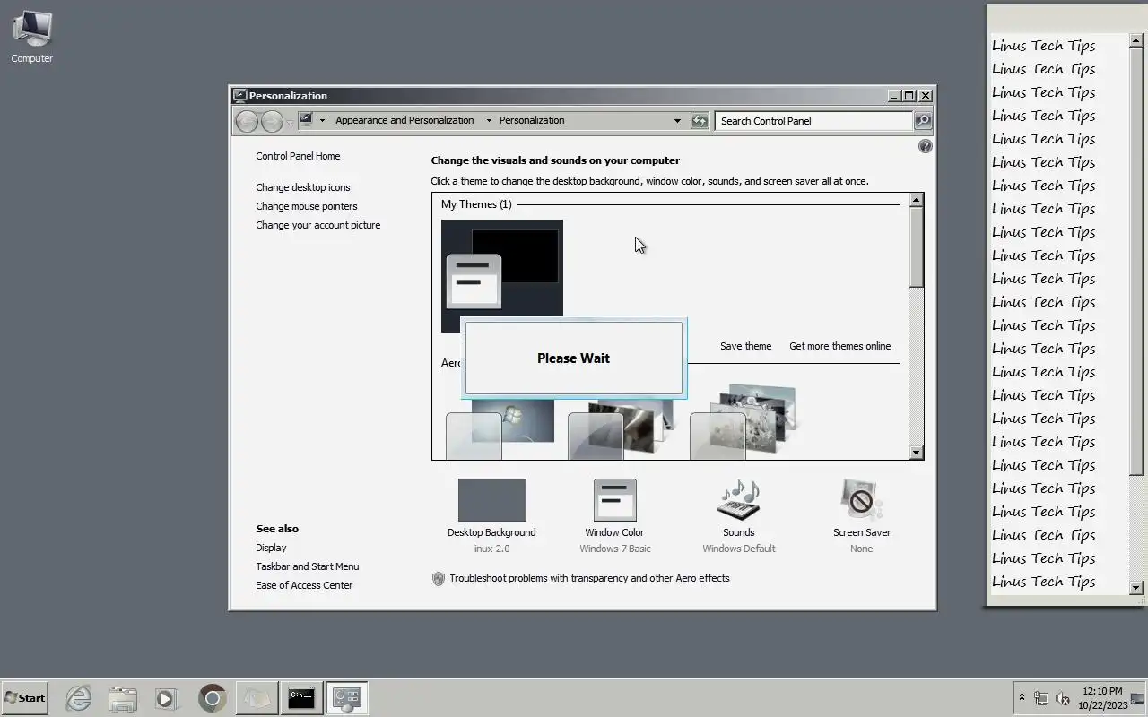Expand dropdown arrow before Personalization breadcrumb
Screen dimensions: 1148x717
coord(489,120)
